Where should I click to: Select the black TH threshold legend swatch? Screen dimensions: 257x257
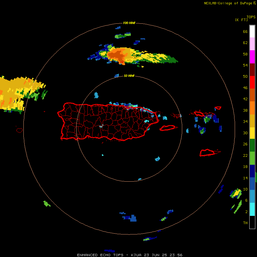252,222
